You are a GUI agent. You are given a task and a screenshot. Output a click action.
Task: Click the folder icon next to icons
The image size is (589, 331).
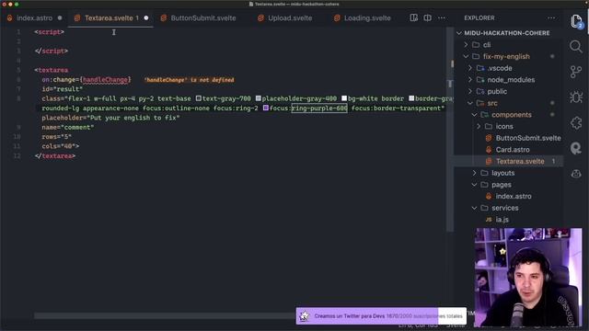[489, 127]
